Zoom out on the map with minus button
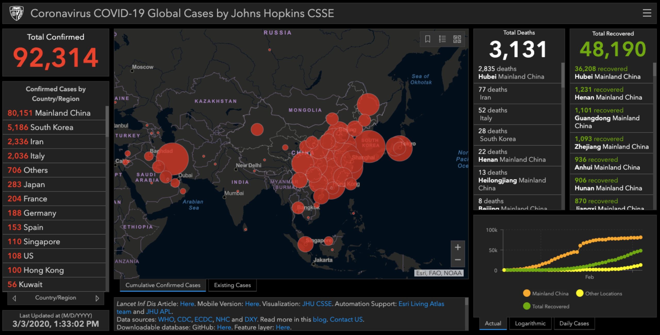Viewport: 660px width, 335px height. (458, 260)
